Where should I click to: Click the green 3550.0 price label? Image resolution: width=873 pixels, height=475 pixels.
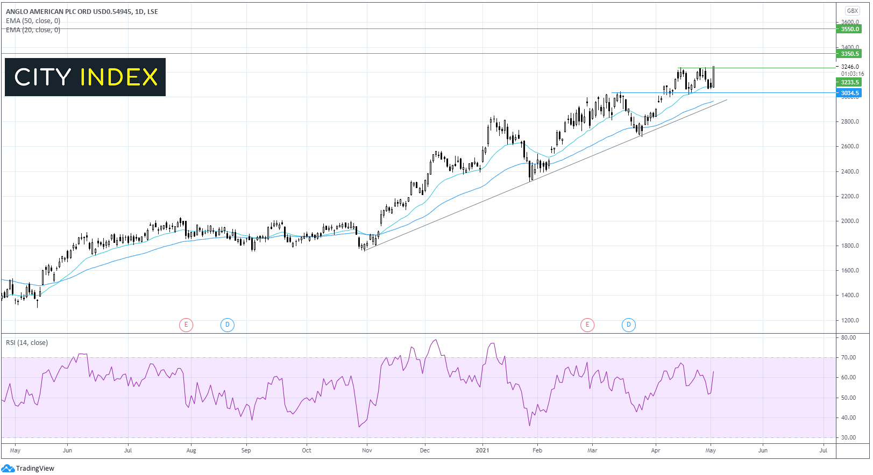(850, 29)
